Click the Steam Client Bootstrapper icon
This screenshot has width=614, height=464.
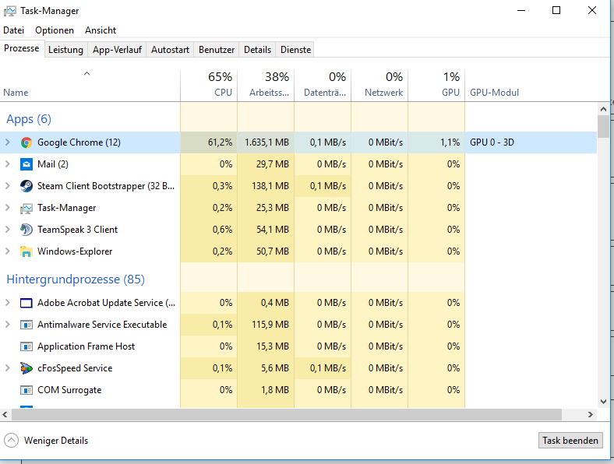[26, 186]
